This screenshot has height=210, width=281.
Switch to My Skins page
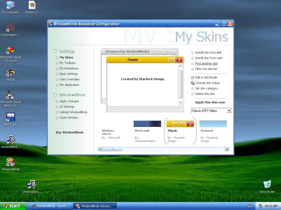(66, 57)
